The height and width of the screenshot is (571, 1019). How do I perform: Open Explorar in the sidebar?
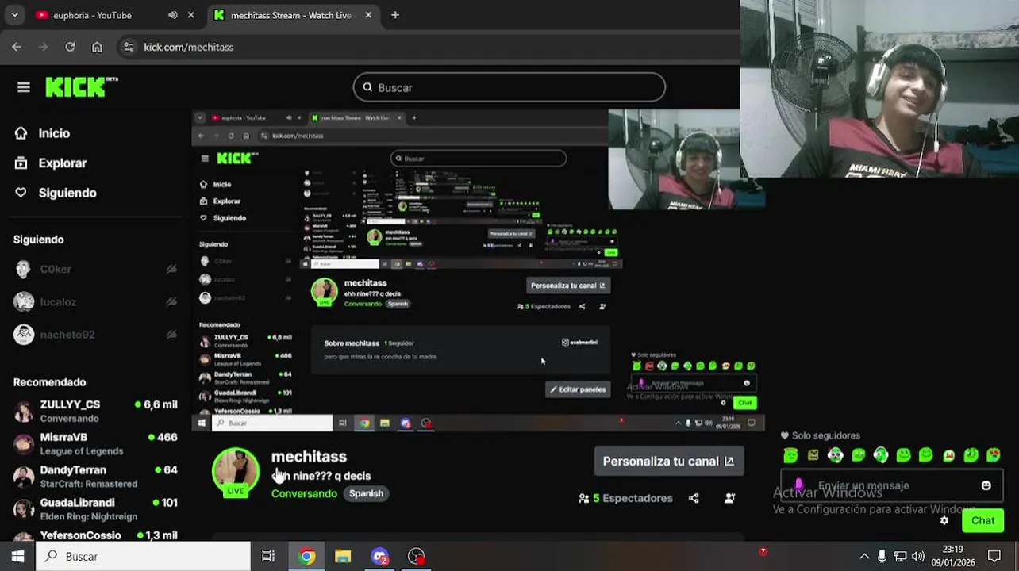click(x=62, y=163)
